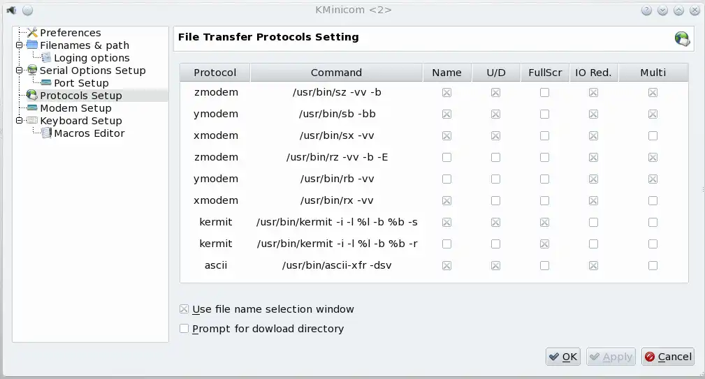705x379 pixels.
Task: Confirm settings with the OK button
Action: tap(563, 357)
